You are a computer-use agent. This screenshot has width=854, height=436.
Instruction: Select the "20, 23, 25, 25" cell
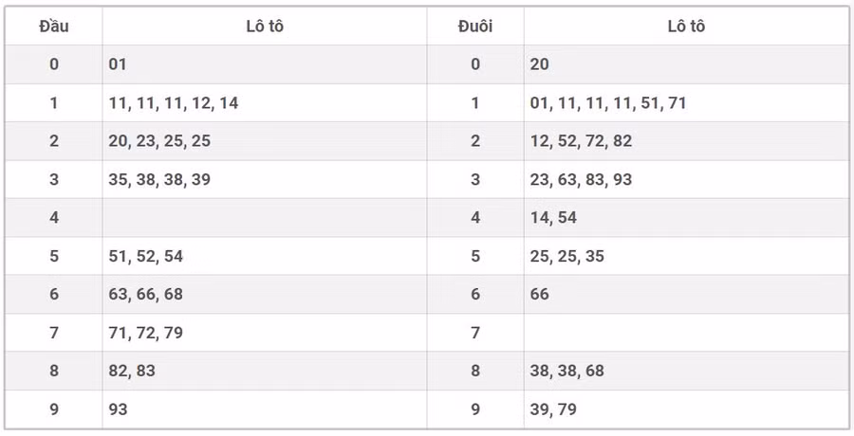point(159,141)
